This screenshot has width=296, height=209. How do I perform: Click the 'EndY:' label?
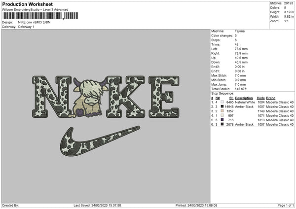[216, 71]
